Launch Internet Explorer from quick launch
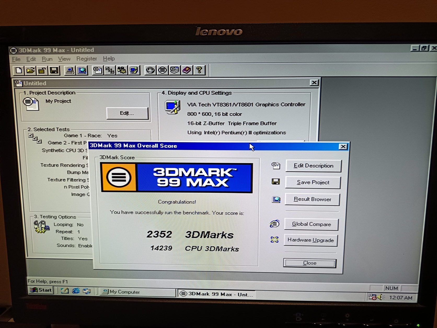The image size is (437, 328). (76, 291)
